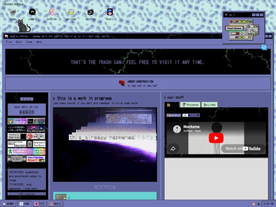This screenshot has width=276, height=207.
Task: Click the HOME taskbar button
Action: (25, 203)
